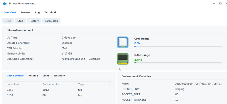This screenshot has height=104, width=227.
Task: Click the Type column header
Action: point(93,85)
